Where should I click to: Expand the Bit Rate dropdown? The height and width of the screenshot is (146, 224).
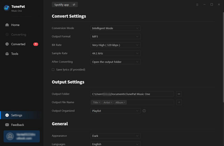(115, 45)
